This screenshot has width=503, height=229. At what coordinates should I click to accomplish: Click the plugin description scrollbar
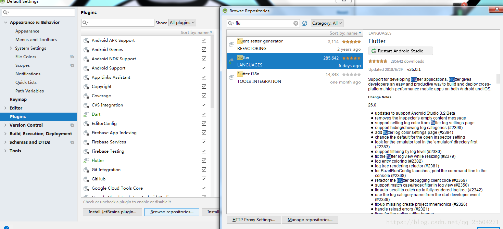(x=498, y=78)
